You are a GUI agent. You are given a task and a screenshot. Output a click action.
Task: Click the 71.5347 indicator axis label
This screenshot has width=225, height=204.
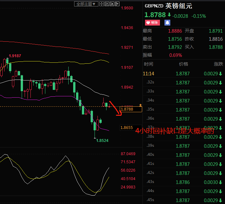coord(128,162)
